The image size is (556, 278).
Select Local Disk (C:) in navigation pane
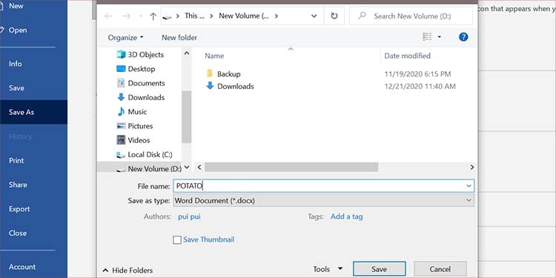(145, 155)
